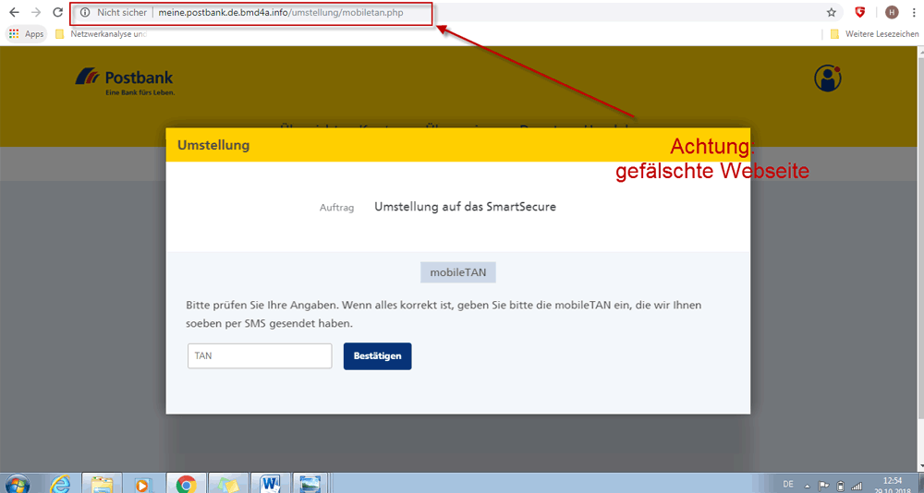Click the Umstellung dialog title

213,145
